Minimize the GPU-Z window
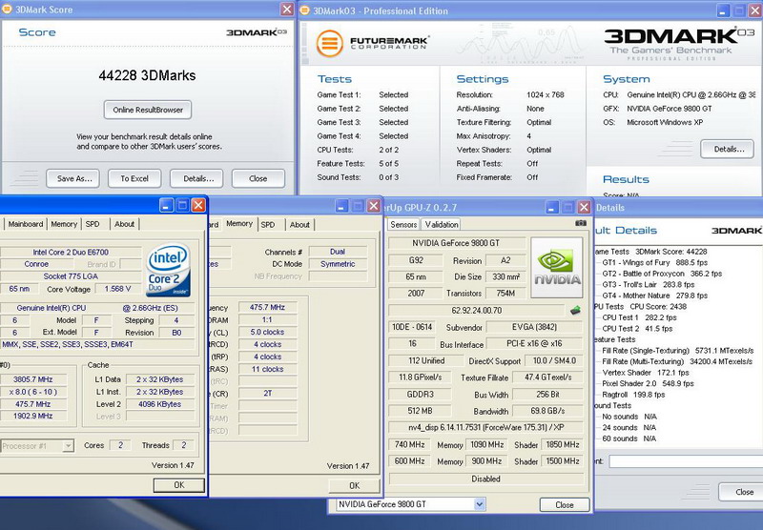 pos(552,208)
